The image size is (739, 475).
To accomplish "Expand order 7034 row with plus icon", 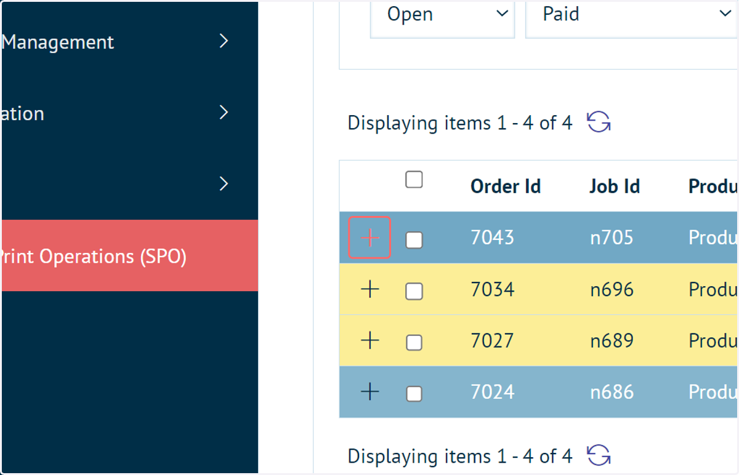I will tap(369, 289).
